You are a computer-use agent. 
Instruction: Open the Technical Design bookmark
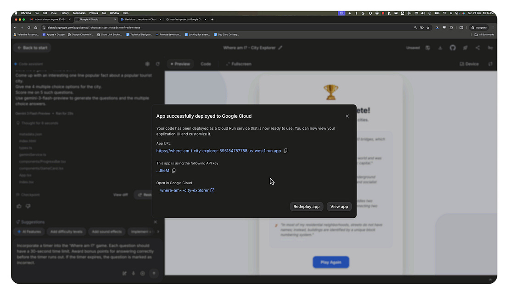139,34
